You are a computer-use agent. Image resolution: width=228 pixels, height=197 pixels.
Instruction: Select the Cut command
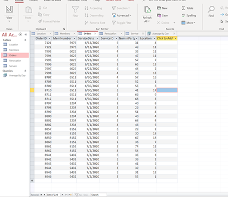[43, 8]
